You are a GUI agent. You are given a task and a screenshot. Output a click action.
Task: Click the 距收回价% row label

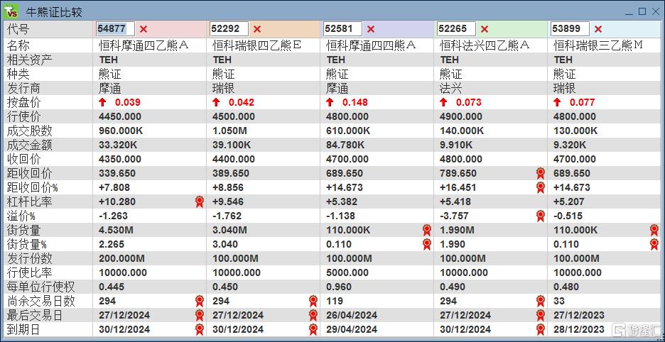point(32,187)
